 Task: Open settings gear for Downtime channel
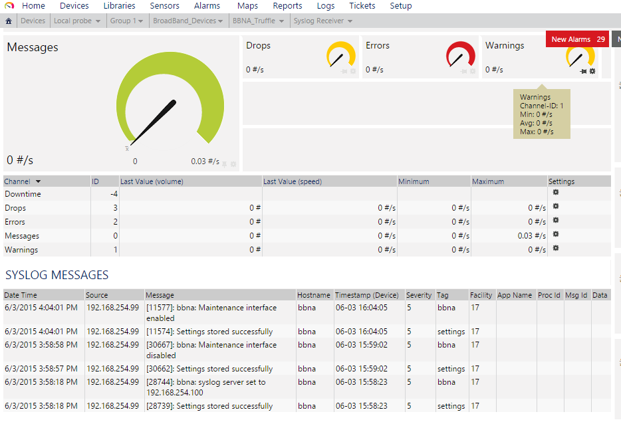pos(556,193)
